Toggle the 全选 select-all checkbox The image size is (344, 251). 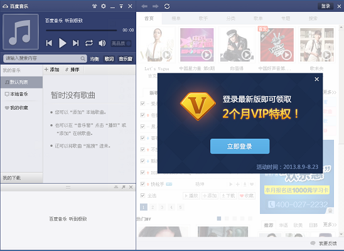click(x=142, y=195)
